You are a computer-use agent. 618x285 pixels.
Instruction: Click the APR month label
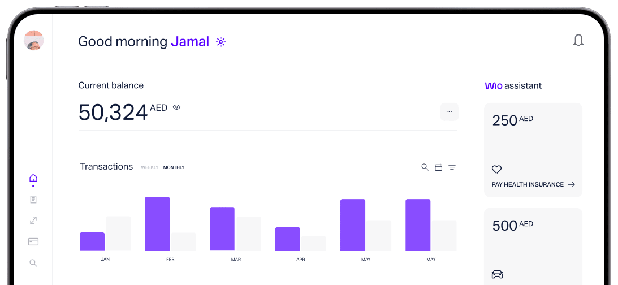click(301, 260)
